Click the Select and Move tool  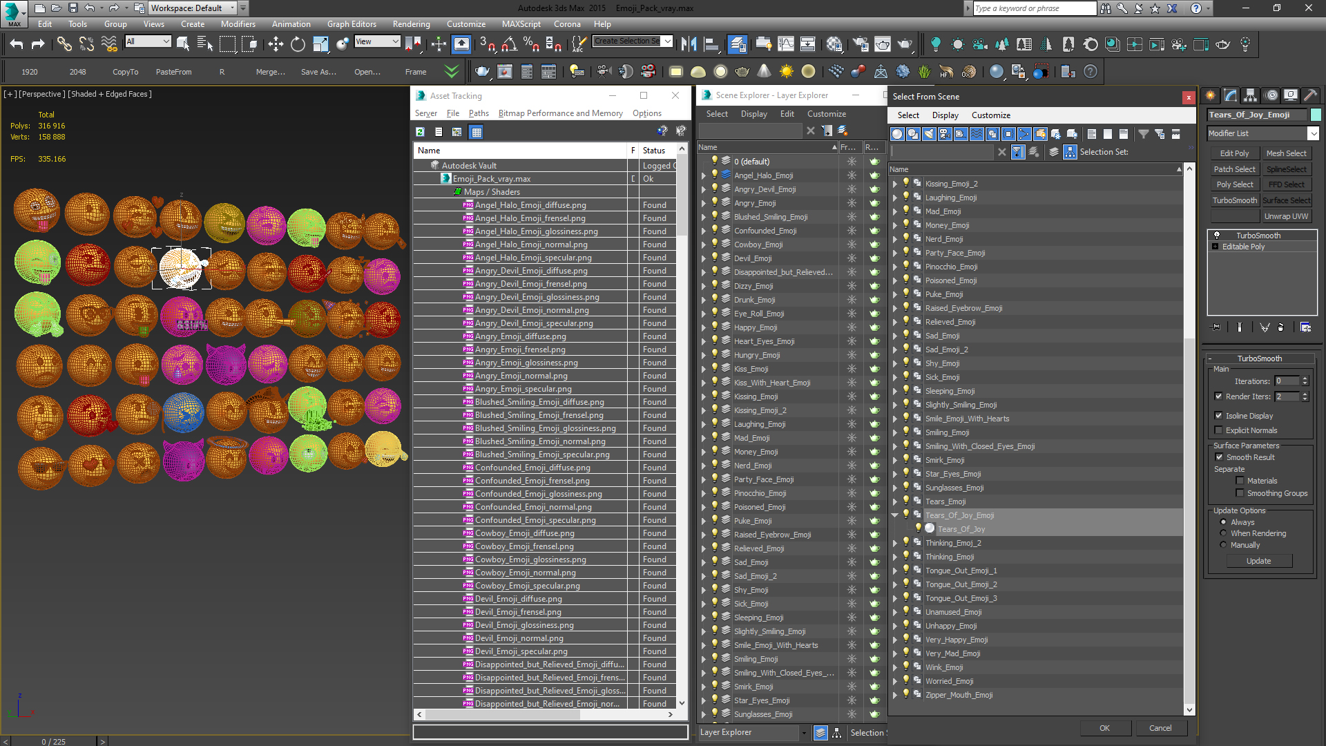coord(276,44)
